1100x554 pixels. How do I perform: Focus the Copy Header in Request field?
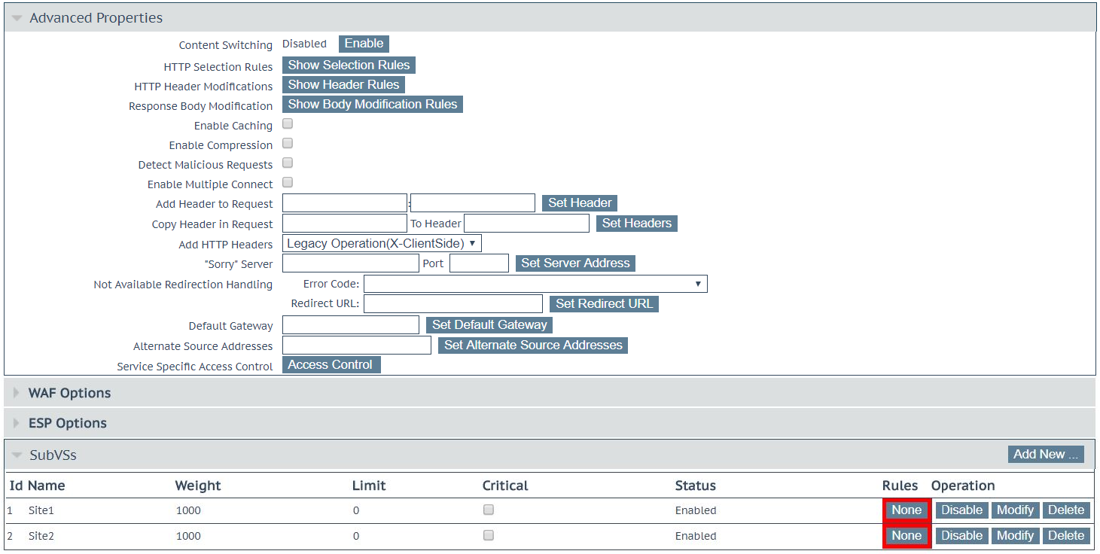(x=345, y=223)
